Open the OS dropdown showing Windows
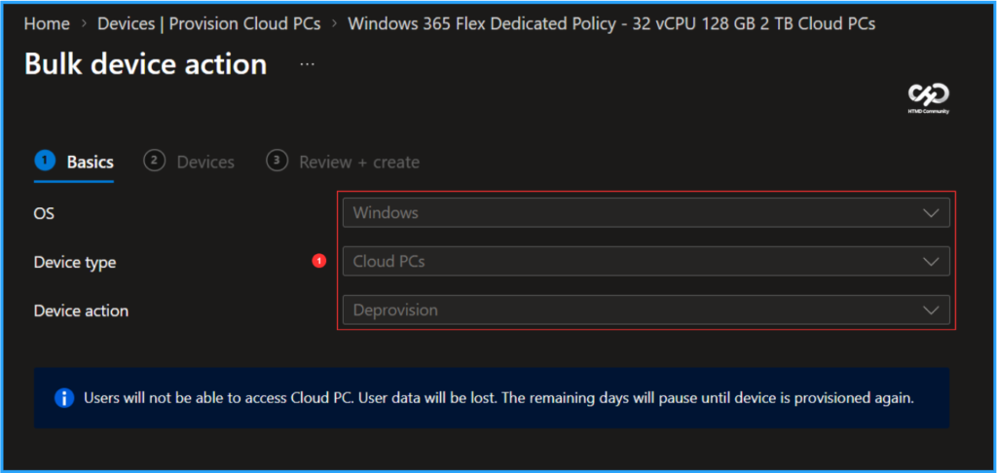This screenshot has width=997, height=473. pyautogui.click(x=646, y=212)
